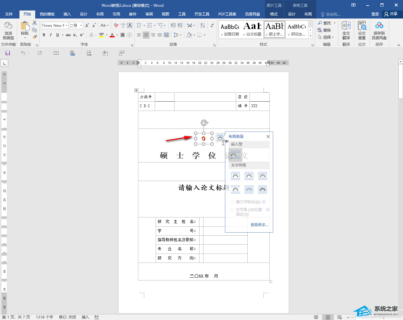Click the red font color swatch

pos(112,35)
